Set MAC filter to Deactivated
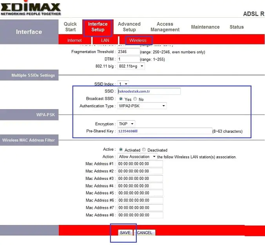Image resolution: width=265 pixels, height=245 pixels. 144,150
